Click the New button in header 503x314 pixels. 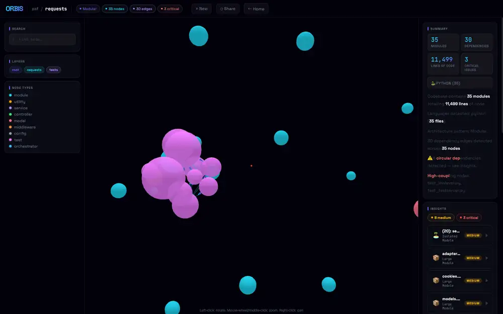(202, 9)
